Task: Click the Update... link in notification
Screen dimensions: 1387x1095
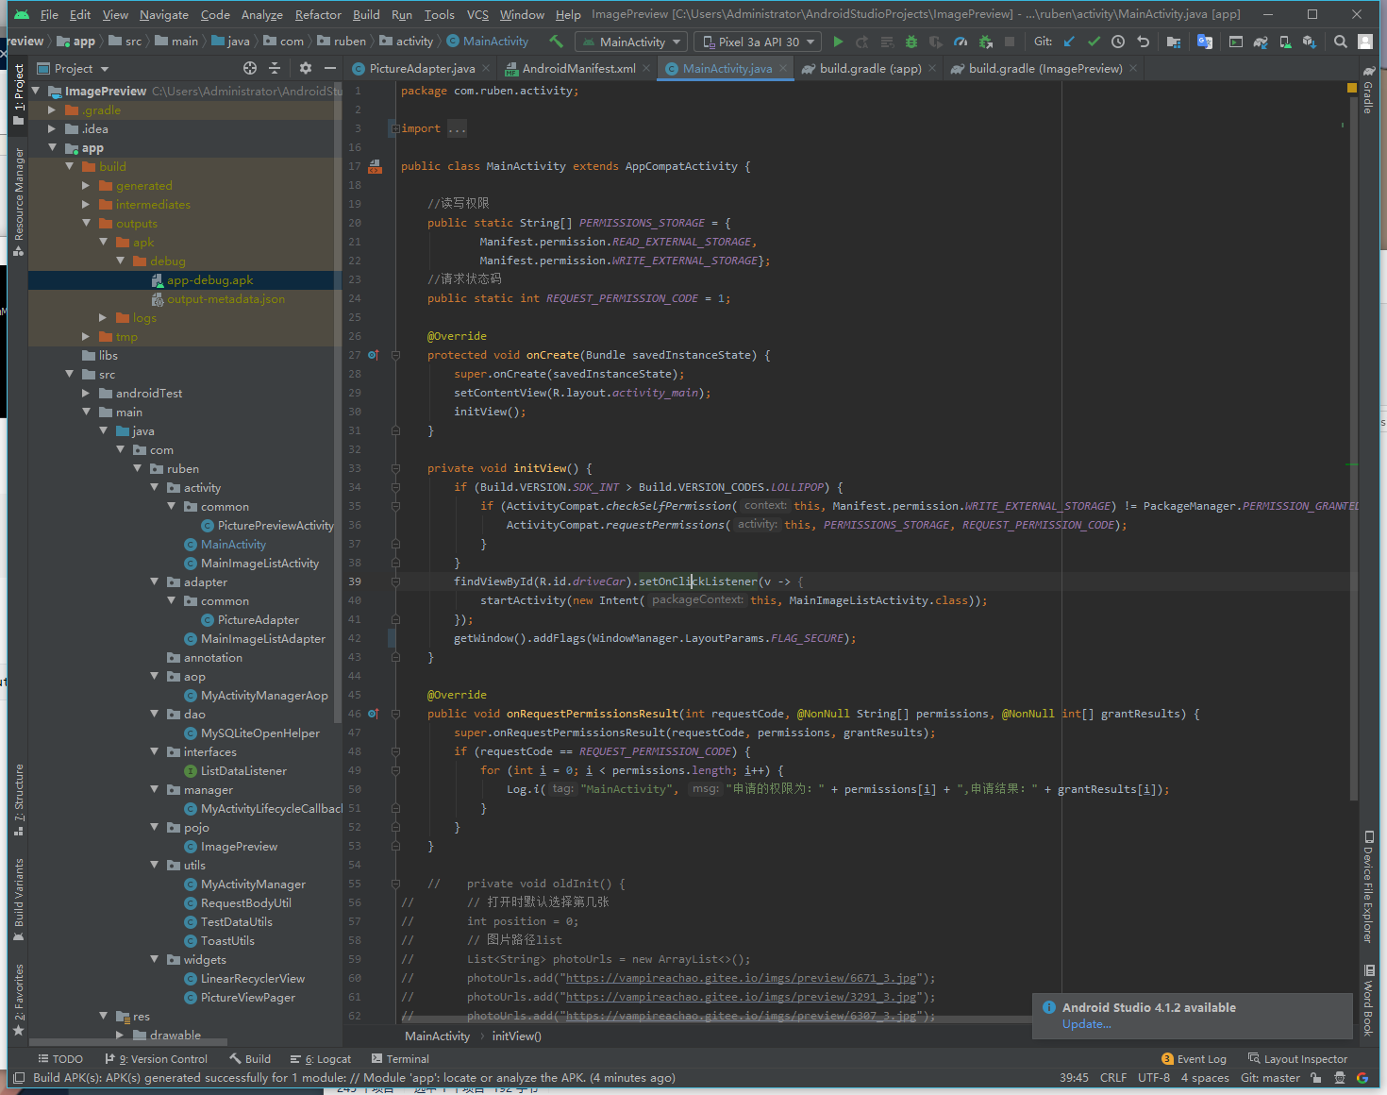Action: tap(1086, 1025)
